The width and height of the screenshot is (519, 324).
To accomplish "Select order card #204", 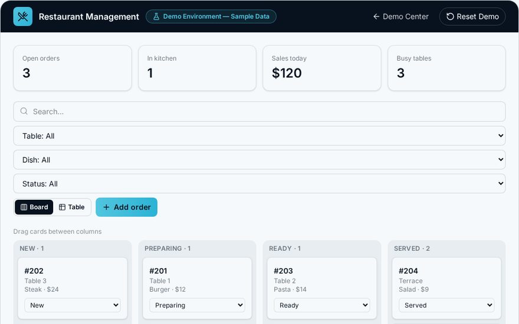I will tap(446, 288).
